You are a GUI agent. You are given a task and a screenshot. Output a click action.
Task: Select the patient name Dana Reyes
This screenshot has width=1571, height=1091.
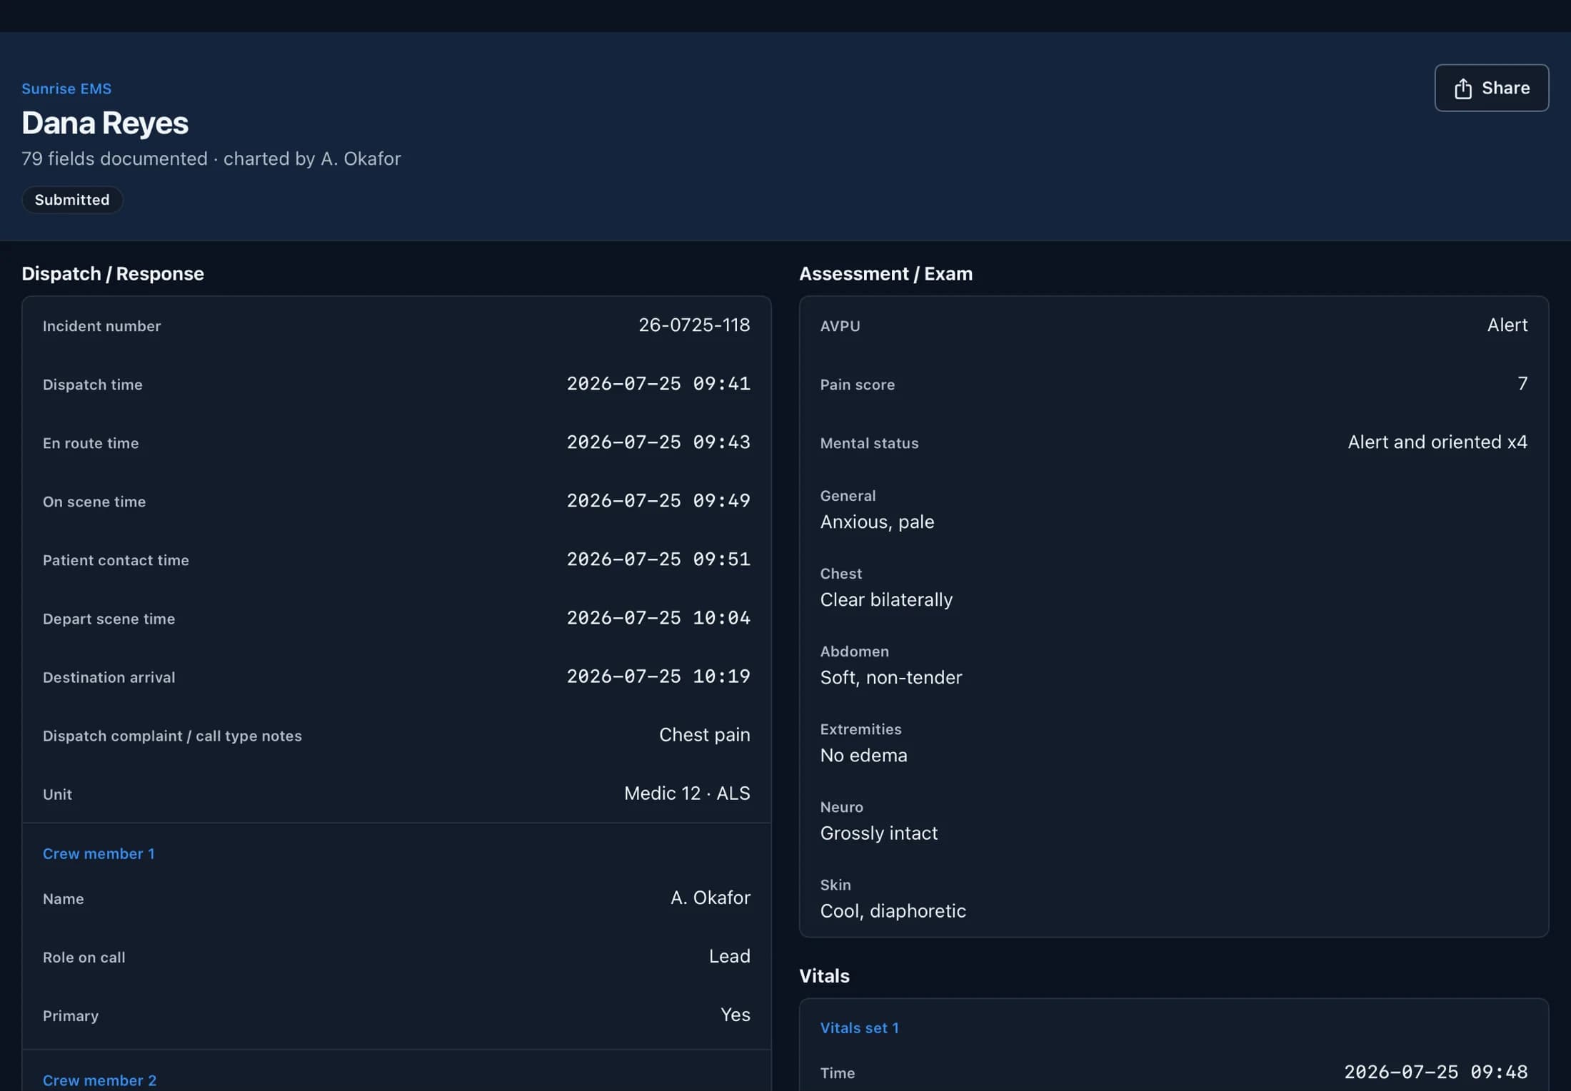(105, 123)
